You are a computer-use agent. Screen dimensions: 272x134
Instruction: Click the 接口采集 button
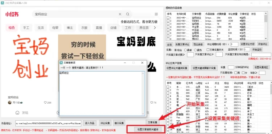[x=119, y=123]
